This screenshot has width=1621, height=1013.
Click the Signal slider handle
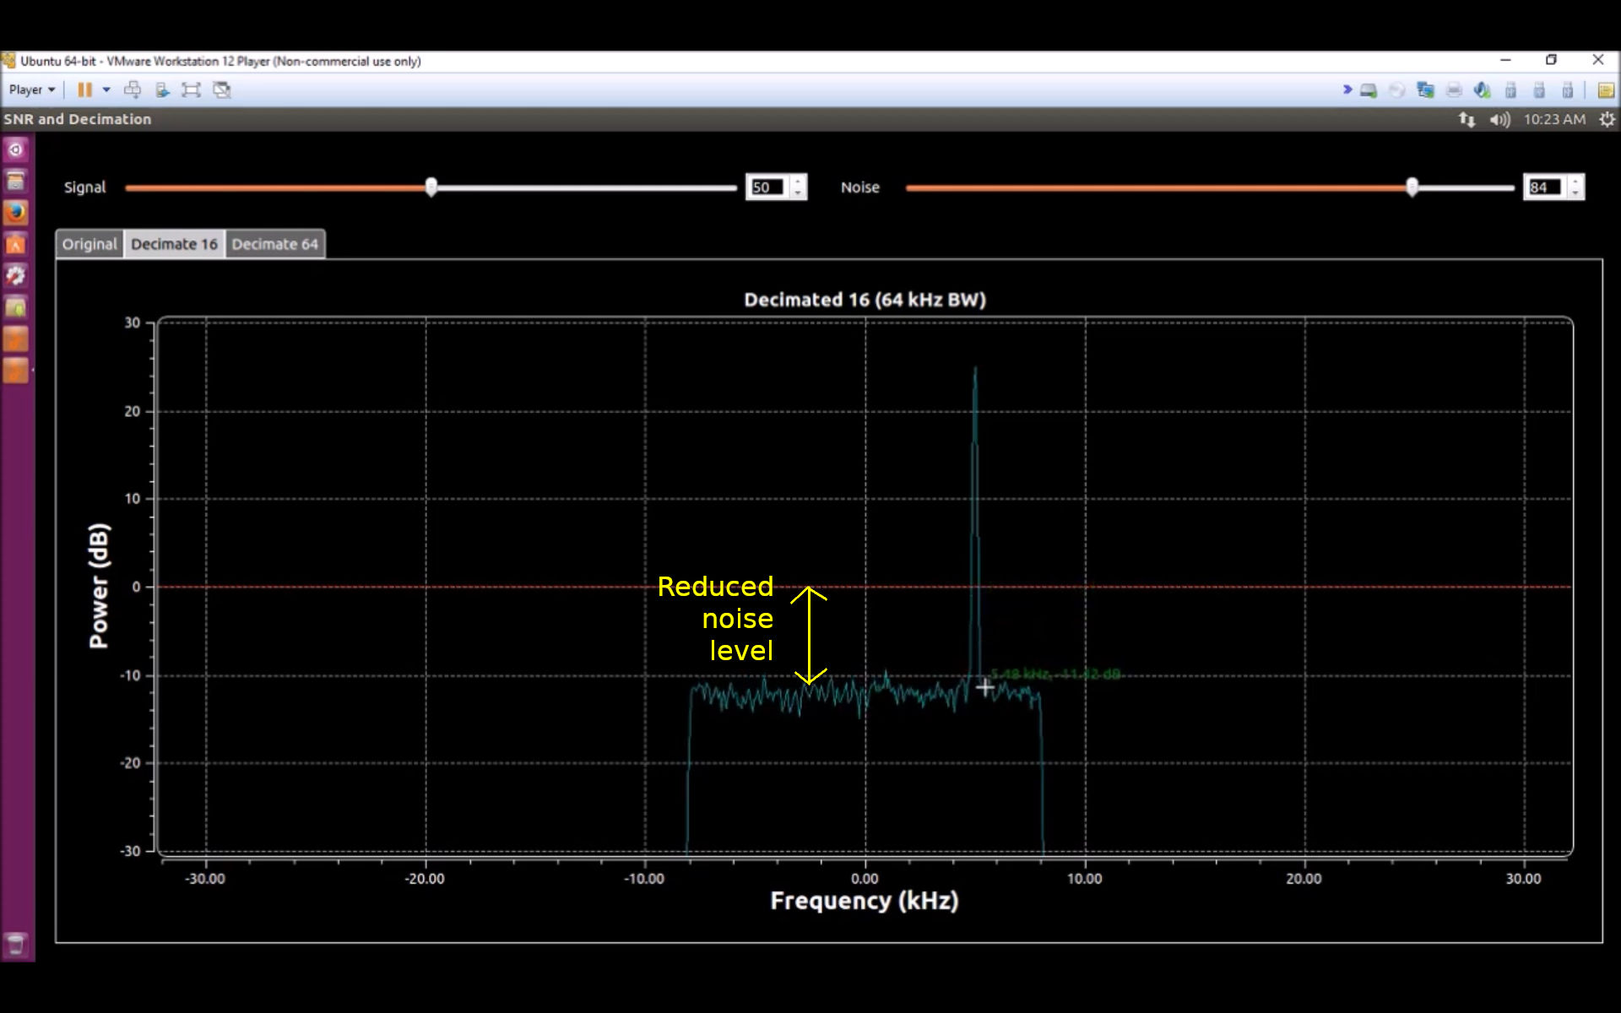click(x=431, y=187)
